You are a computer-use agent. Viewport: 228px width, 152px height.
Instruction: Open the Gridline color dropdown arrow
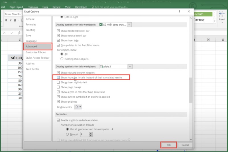[x=80, y=107]
